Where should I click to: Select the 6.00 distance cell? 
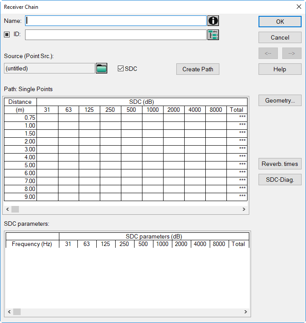point(20,173)
